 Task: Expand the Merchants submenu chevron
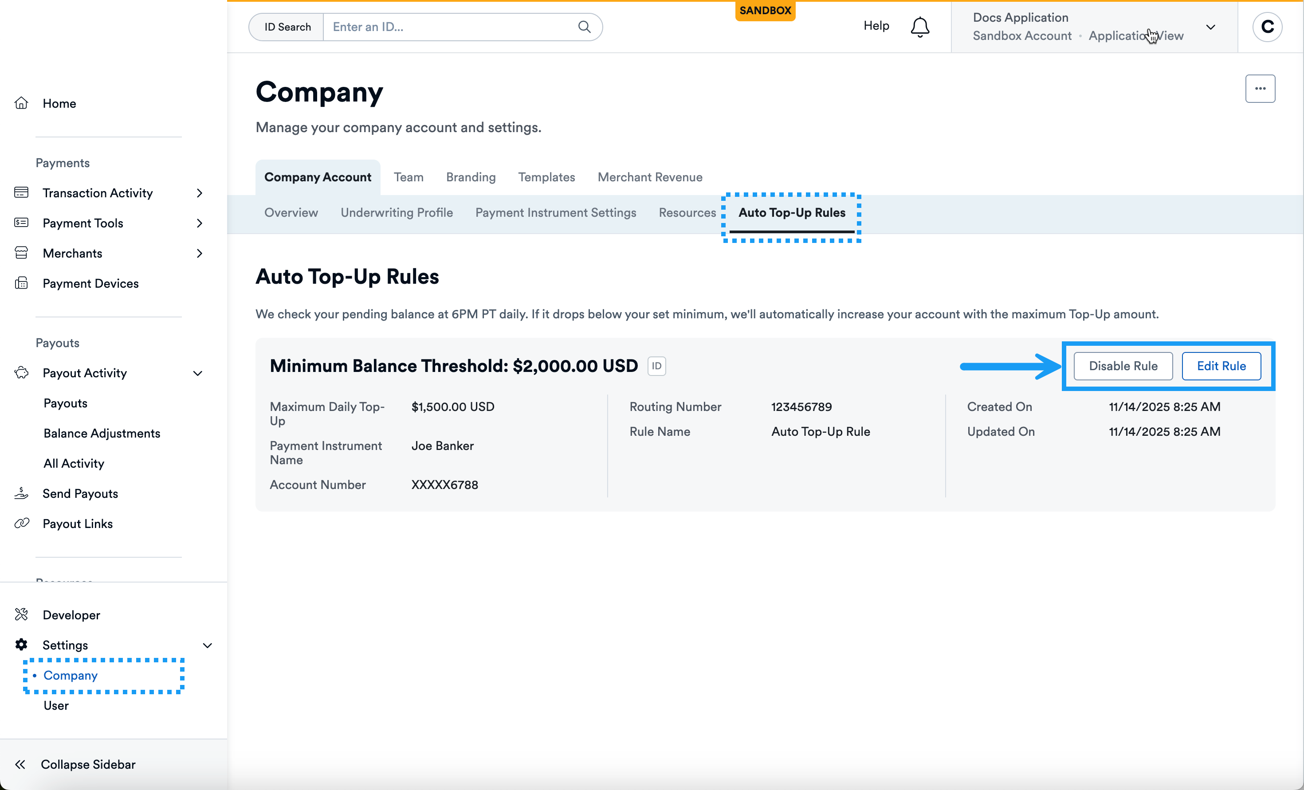(x=200, y=254)
